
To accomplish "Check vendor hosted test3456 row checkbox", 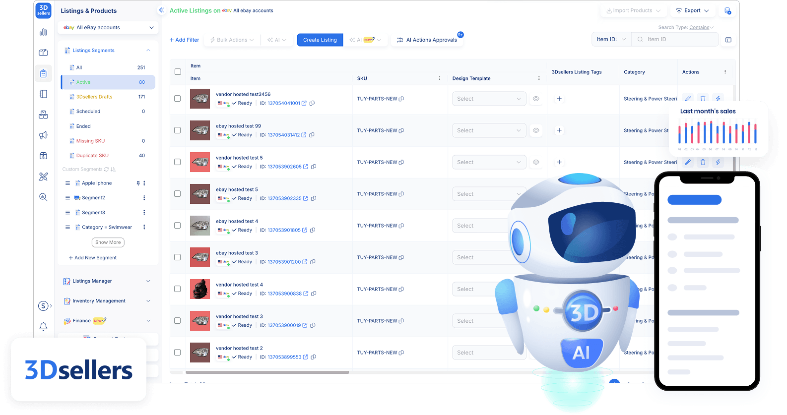I will 177,99.
